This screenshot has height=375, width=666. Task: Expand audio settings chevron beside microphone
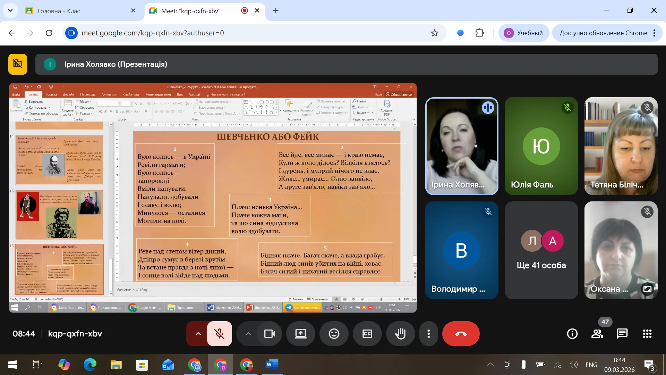[x=198, y=334]
